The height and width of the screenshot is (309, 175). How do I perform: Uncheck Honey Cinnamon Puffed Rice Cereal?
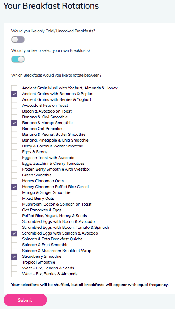[14, 187]
